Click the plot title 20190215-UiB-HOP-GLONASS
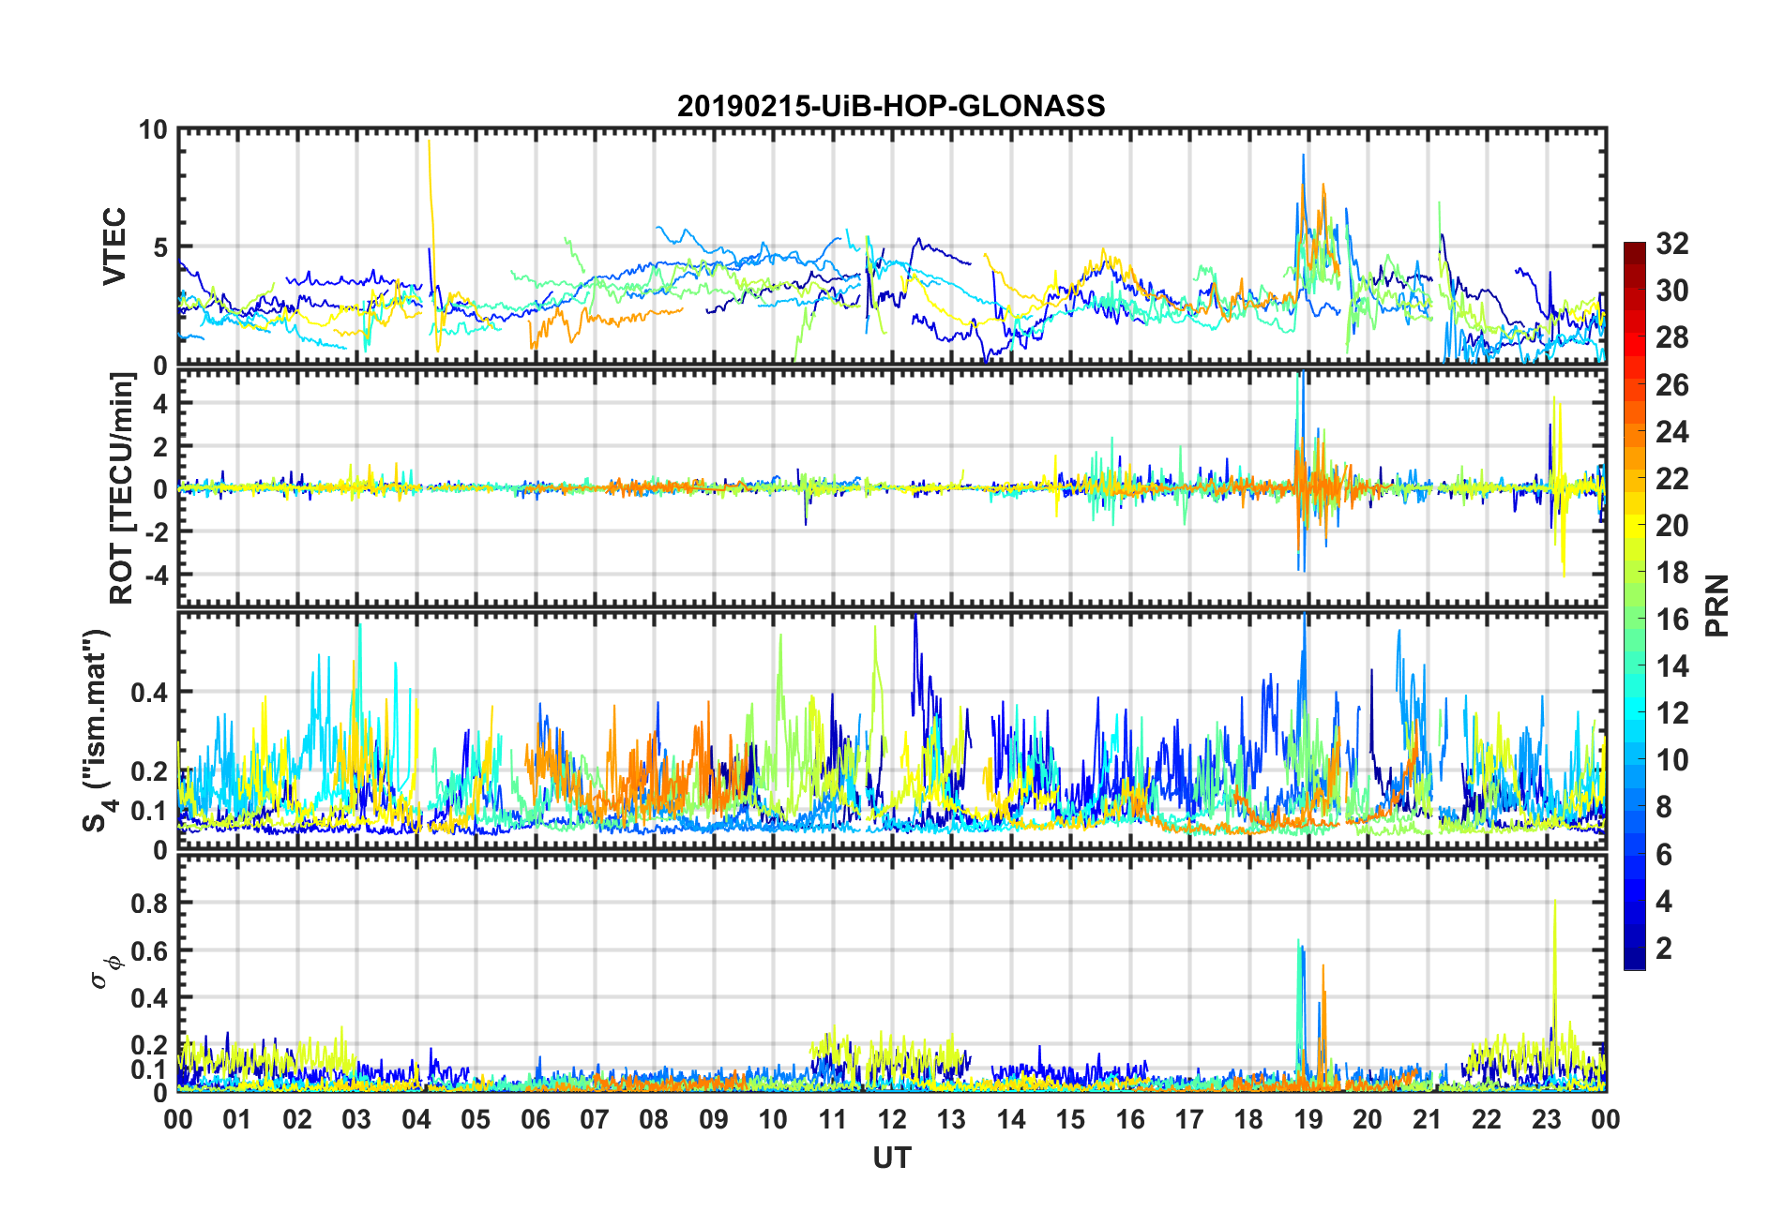 click(891, 106)
